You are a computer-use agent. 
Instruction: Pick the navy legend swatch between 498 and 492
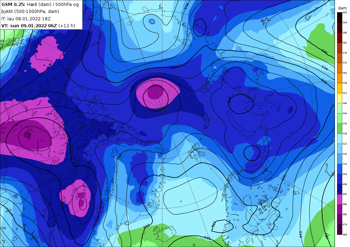coord(339,189)
